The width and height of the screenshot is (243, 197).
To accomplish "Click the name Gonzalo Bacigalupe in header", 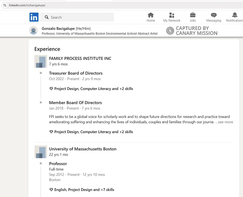I will (58, 29).
